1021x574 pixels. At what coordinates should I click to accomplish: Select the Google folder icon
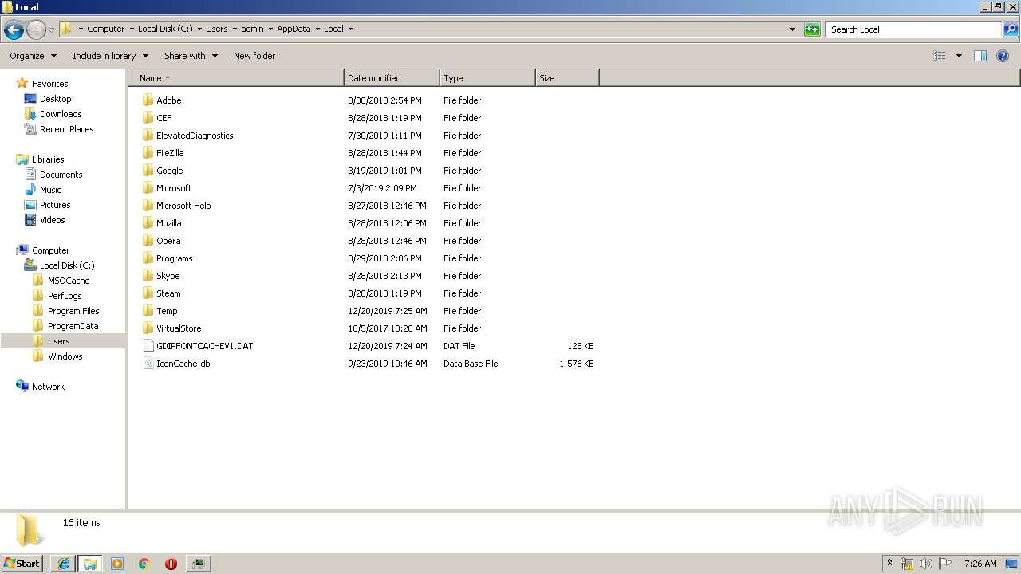click(x=148, y=171)
